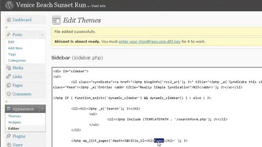Click the Links chain icon
The width and height of the screenshot is (262, 147).
(9, 76)
